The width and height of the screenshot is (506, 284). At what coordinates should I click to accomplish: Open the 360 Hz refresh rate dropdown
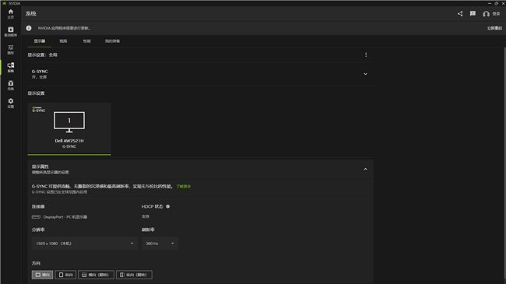pyautogui.click(x=160, y=244)
